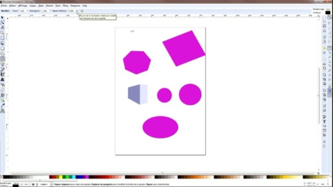Click the horizontal canvas scrollbar

pyautogui.click(x=163, y=173)
